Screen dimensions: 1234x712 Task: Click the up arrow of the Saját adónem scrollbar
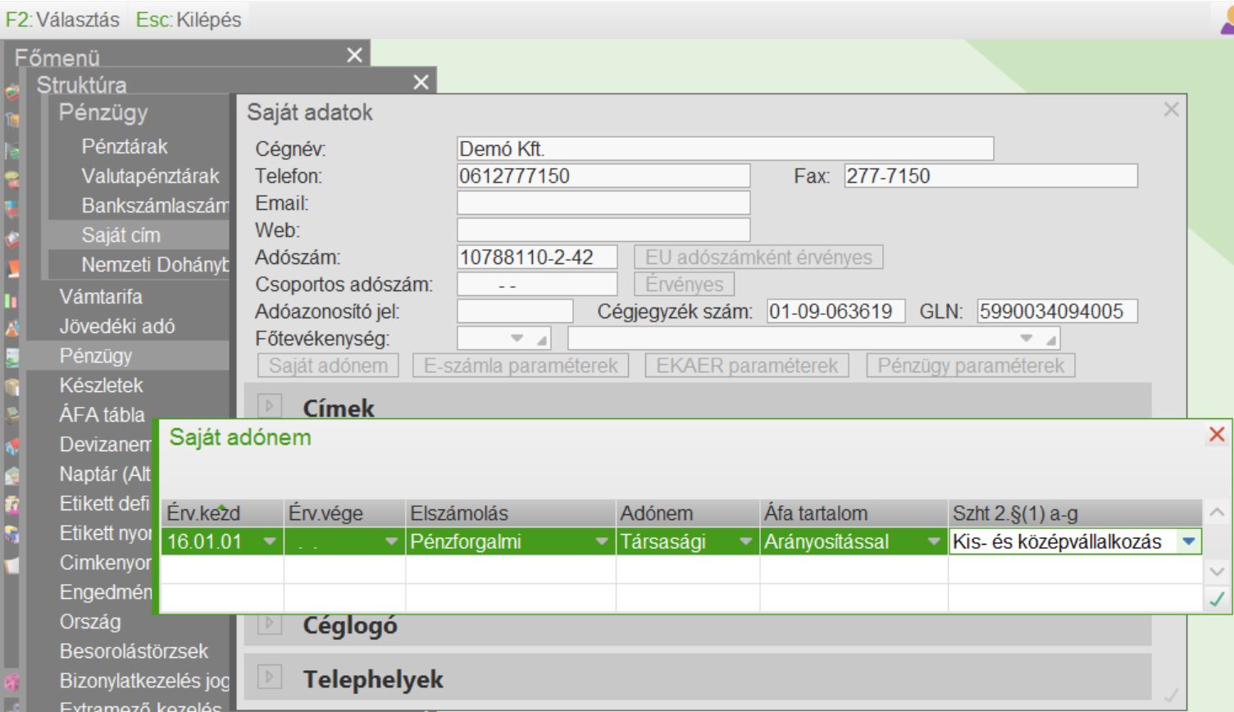coord(1217,513)
